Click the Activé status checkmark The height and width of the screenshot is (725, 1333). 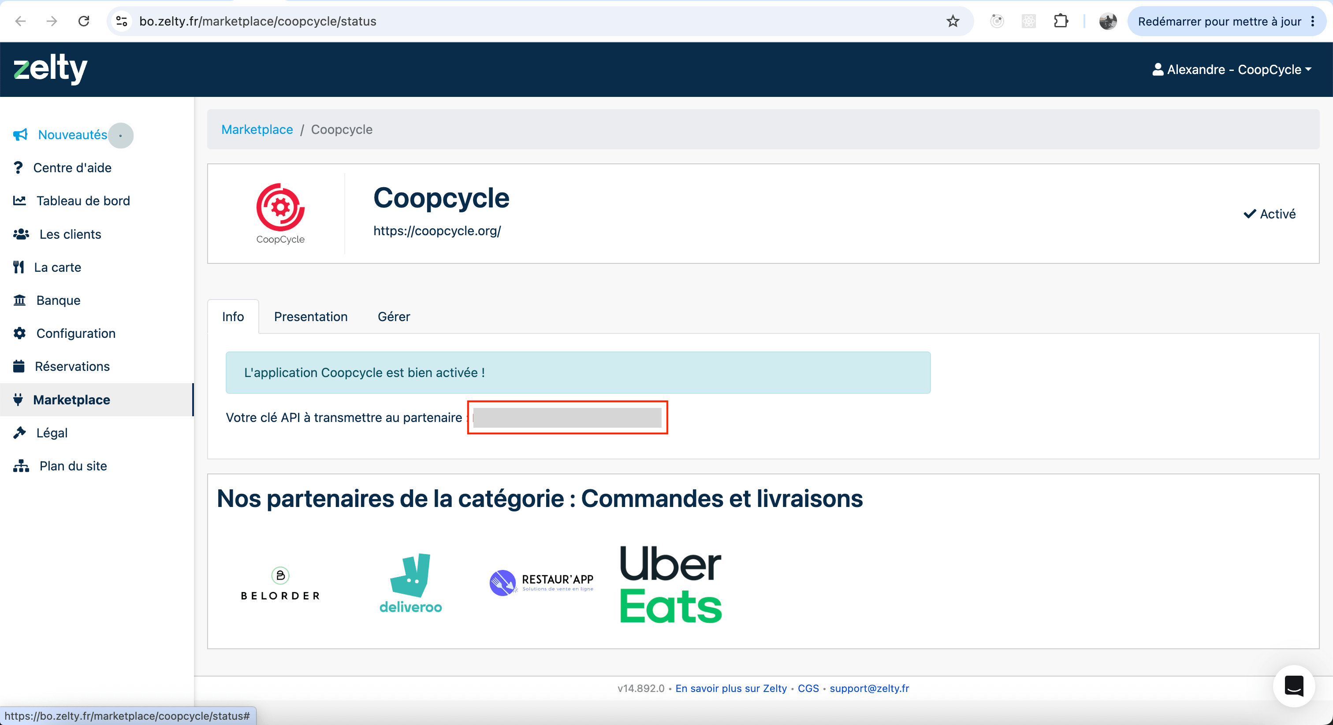pyautogui.click(x=1250, y=214)
